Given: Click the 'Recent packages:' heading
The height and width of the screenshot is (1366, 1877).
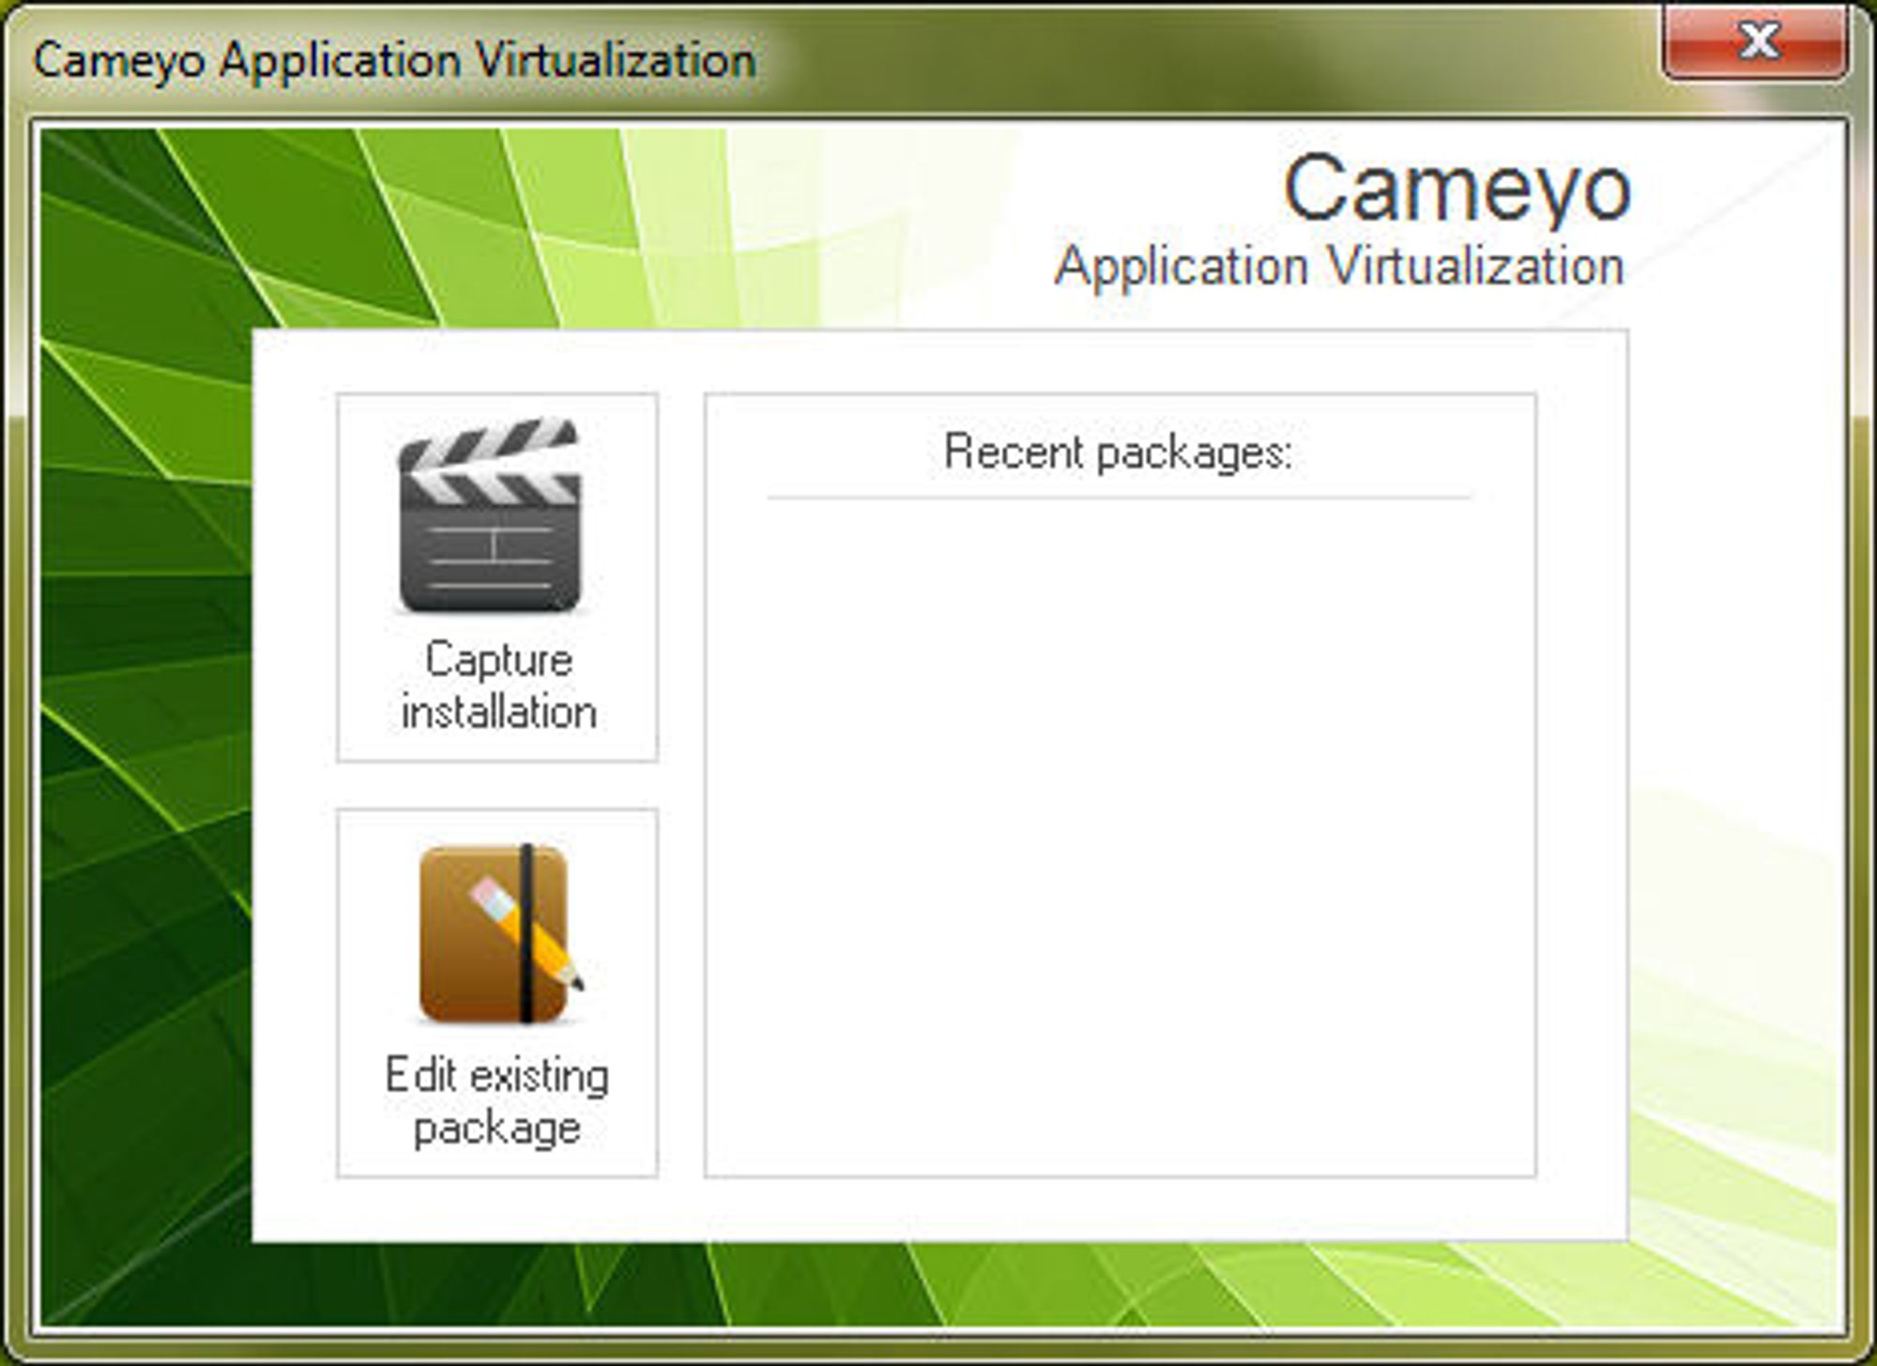Looking at the screenshot, I should 1119,453.
